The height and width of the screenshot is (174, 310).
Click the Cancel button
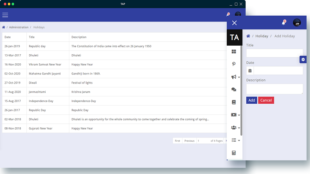[x=266, y=100]
